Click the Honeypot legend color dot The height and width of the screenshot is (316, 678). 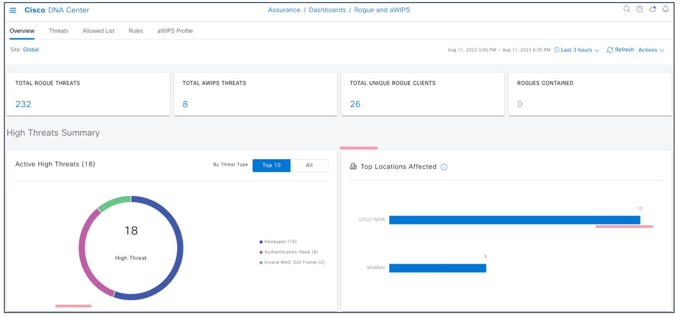(261, 242)
